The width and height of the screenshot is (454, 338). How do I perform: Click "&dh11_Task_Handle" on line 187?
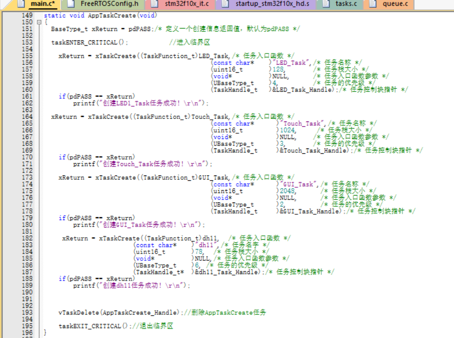(226, 272)
